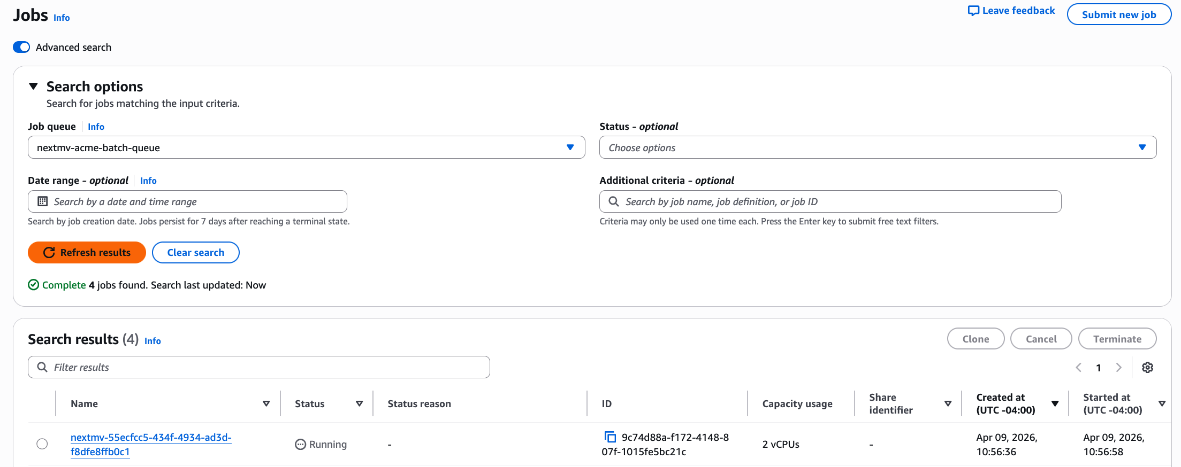This screenshot has height=467, width=1181.
Task: Click Submit new job button
Action: pyautogui.click(x=1119, y=14)
